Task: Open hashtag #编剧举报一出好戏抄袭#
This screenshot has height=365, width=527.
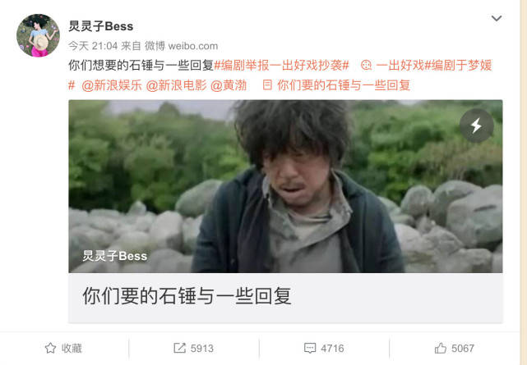Action: 282,66
